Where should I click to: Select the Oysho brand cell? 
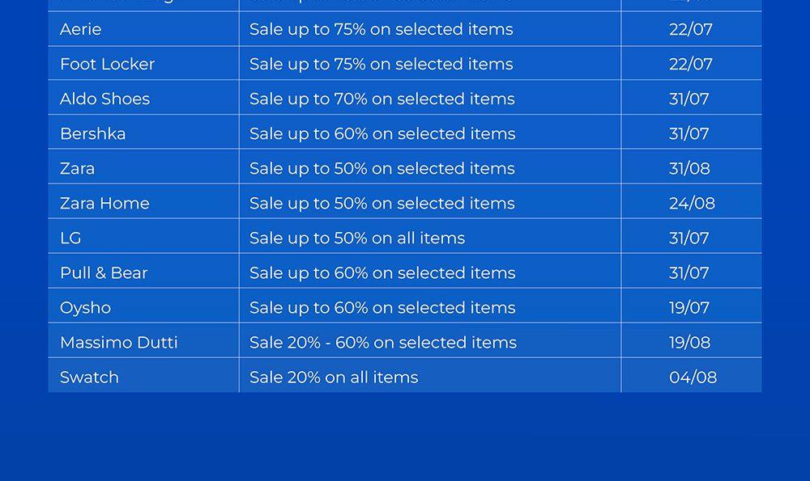click(85, 307)
